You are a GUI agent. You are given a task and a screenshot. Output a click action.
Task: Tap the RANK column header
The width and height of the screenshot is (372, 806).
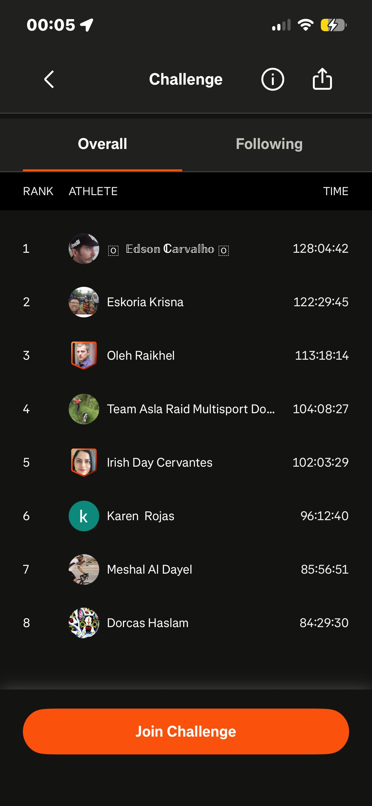pos(38,191)
